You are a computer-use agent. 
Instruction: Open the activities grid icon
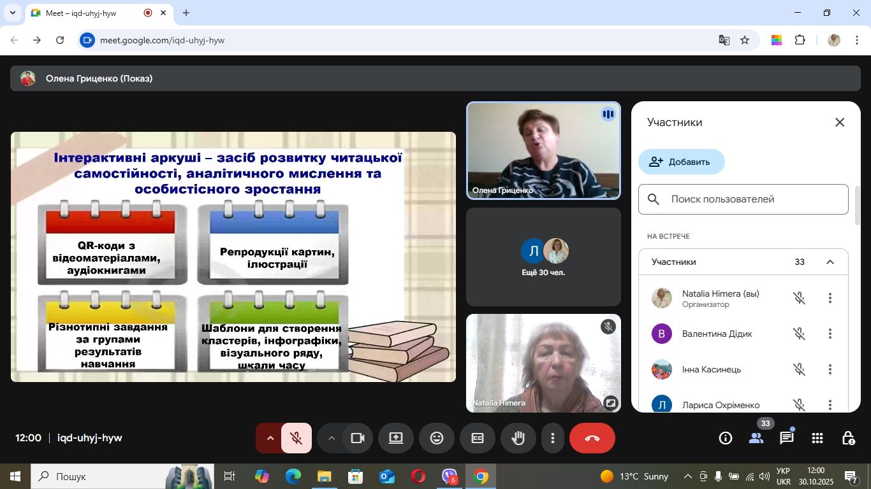pos(817,438)
